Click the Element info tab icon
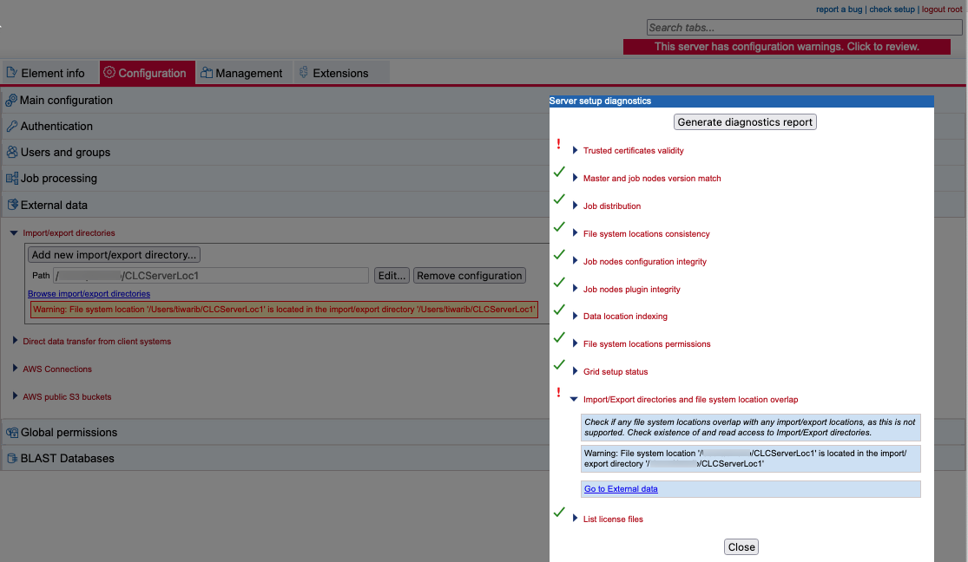Viewport: 968px width, 562px height. 10,73
